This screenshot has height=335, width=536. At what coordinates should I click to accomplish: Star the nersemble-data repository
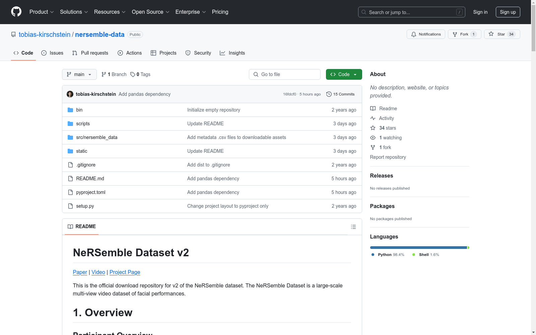pyautogui.click(x=501, y=34)
